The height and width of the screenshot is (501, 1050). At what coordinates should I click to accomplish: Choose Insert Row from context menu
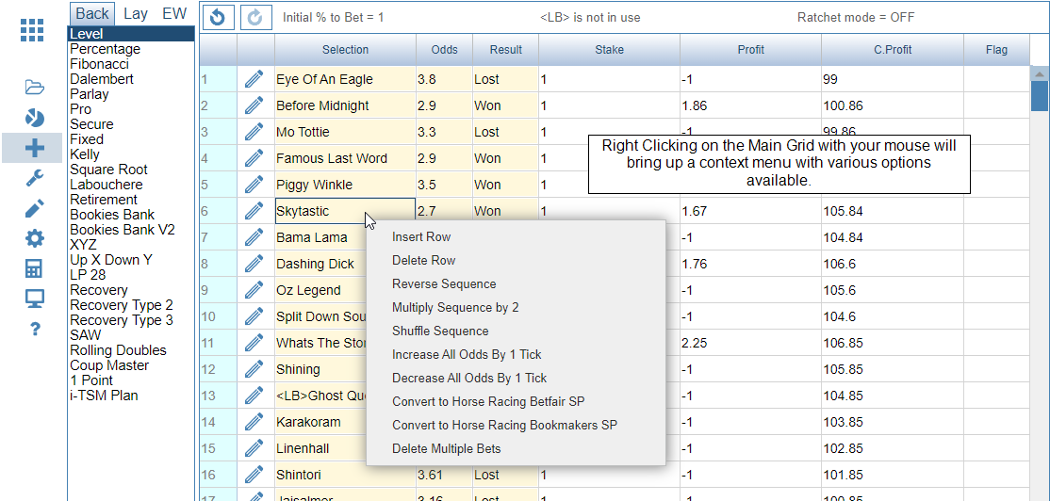point(423,236)
